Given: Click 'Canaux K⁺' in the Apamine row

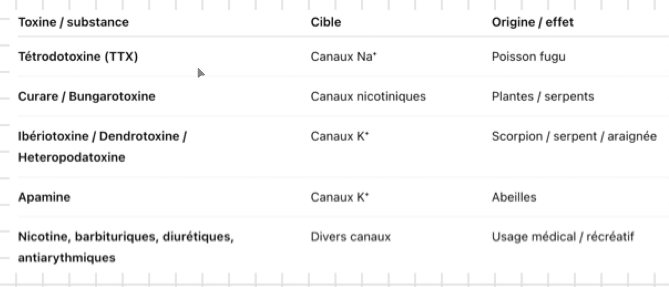Looking at the screenshot, I should (x=339, y=197).
